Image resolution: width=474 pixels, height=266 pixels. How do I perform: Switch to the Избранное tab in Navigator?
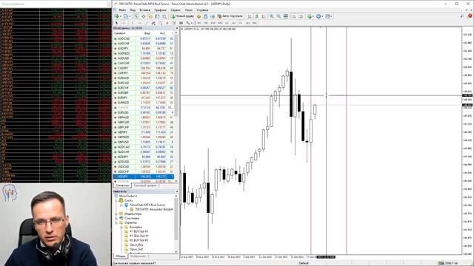138,256
